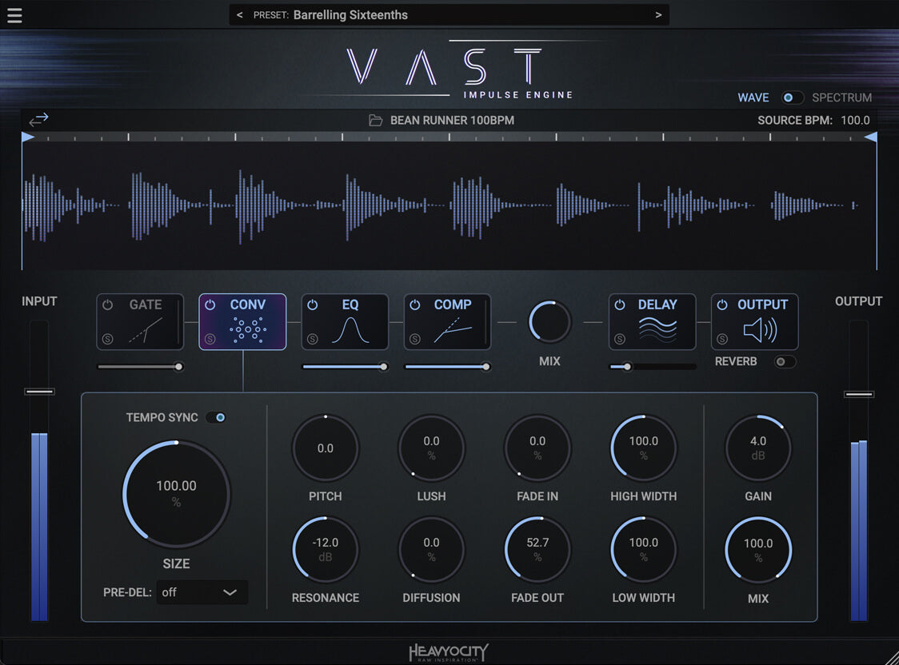Click the Source BPM value field
The height and width of the screenshot is (665, 899).
click(855, 121)
